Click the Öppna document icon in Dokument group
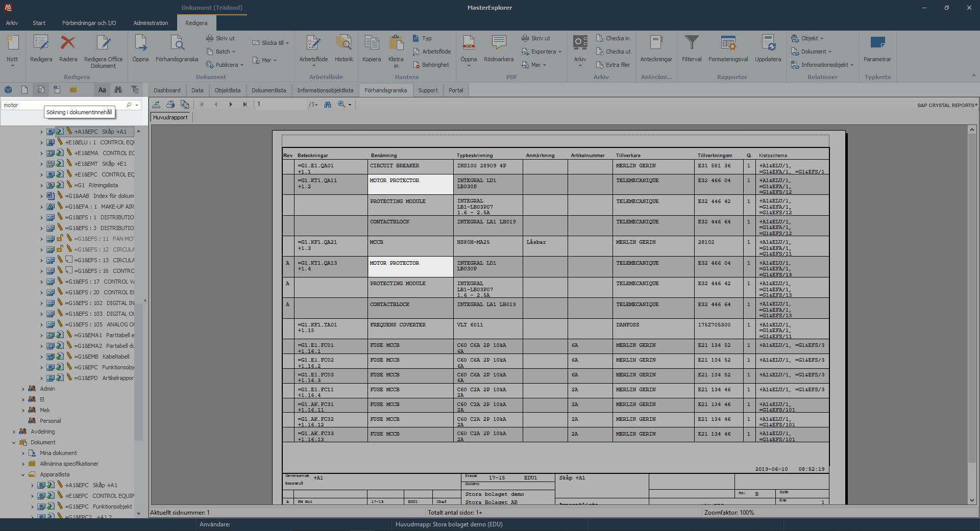The image size is (980, 531). pos(140,43)
